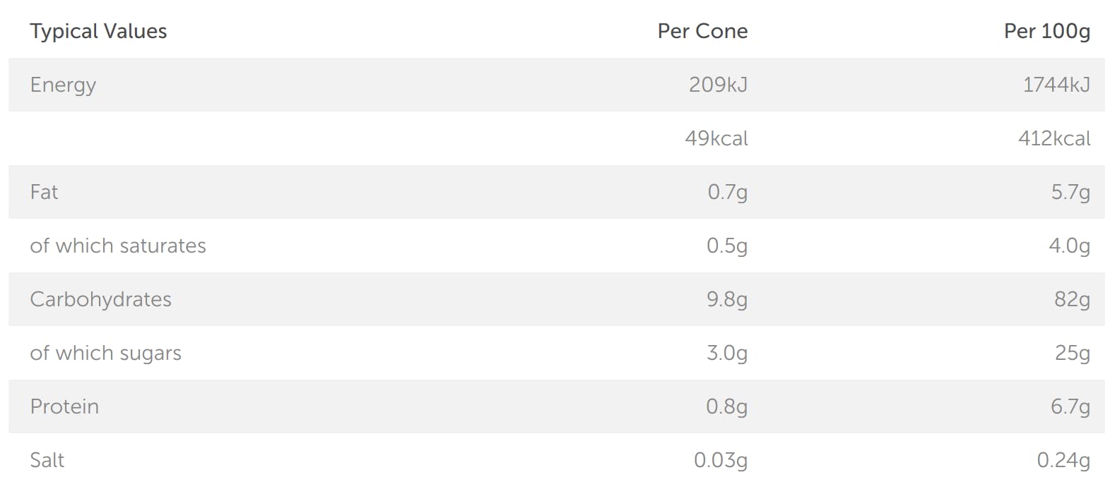The width and height of the screenshot is (1115, 501).
Task: Click the 0.03g salt per cone value
Action: click(x=721, y=460)
